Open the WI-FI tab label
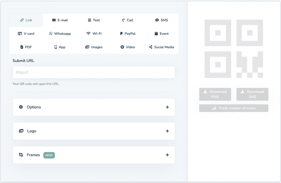The height and width of the screenshot is (183, 281). click(x=97, y=34)
